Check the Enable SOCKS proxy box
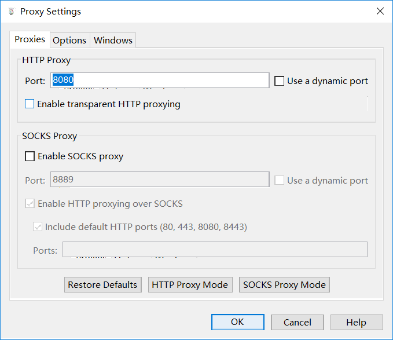The width and height of the screenshot is (393, 340). (30, 156)
